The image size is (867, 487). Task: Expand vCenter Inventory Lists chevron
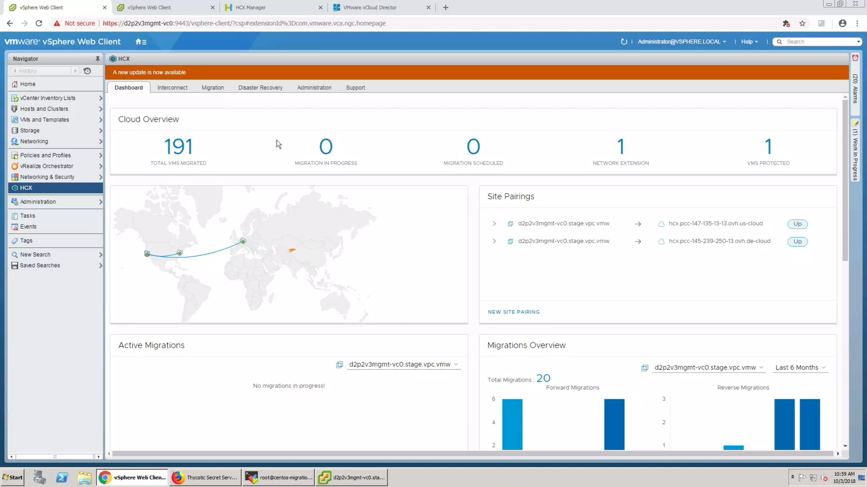tap(100, 98)
